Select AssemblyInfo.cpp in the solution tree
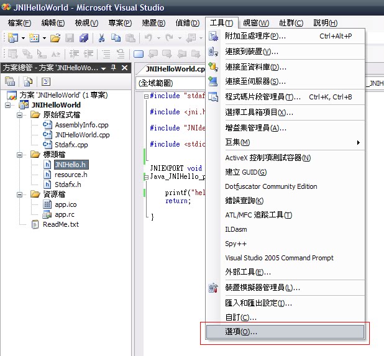The width and height of the screenshot is (384, 356). (81, 125)
